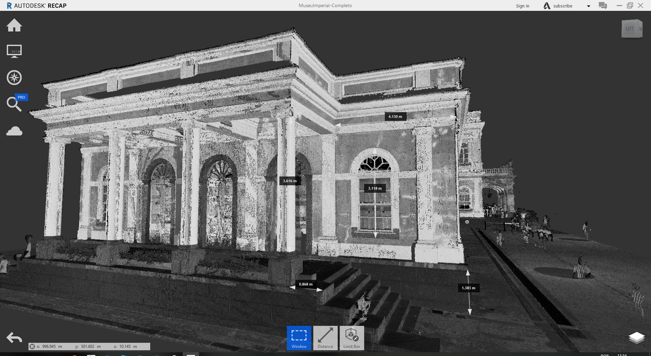
Task: Expand the dropdown arrow beside subscribe
Action: tap(589, 6)
